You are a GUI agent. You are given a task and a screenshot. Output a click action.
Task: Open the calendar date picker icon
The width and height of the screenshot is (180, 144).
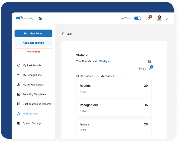point(150,61)
